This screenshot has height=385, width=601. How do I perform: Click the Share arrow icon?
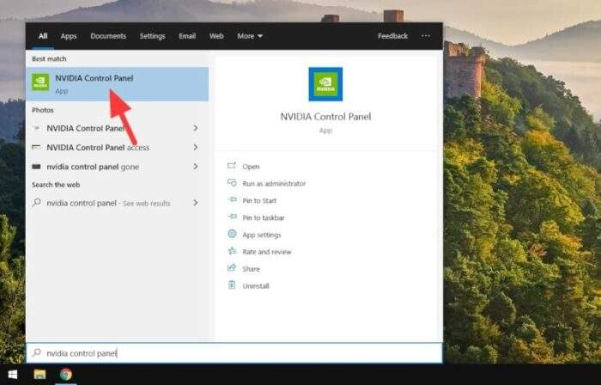(x=232, y=267)
